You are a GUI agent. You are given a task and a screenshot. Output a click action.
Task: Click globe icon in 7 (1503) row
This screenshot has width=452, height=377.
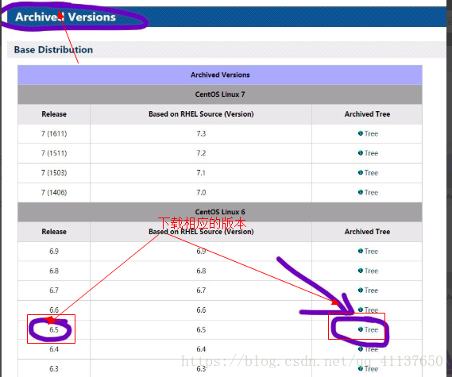coord(361,172)
